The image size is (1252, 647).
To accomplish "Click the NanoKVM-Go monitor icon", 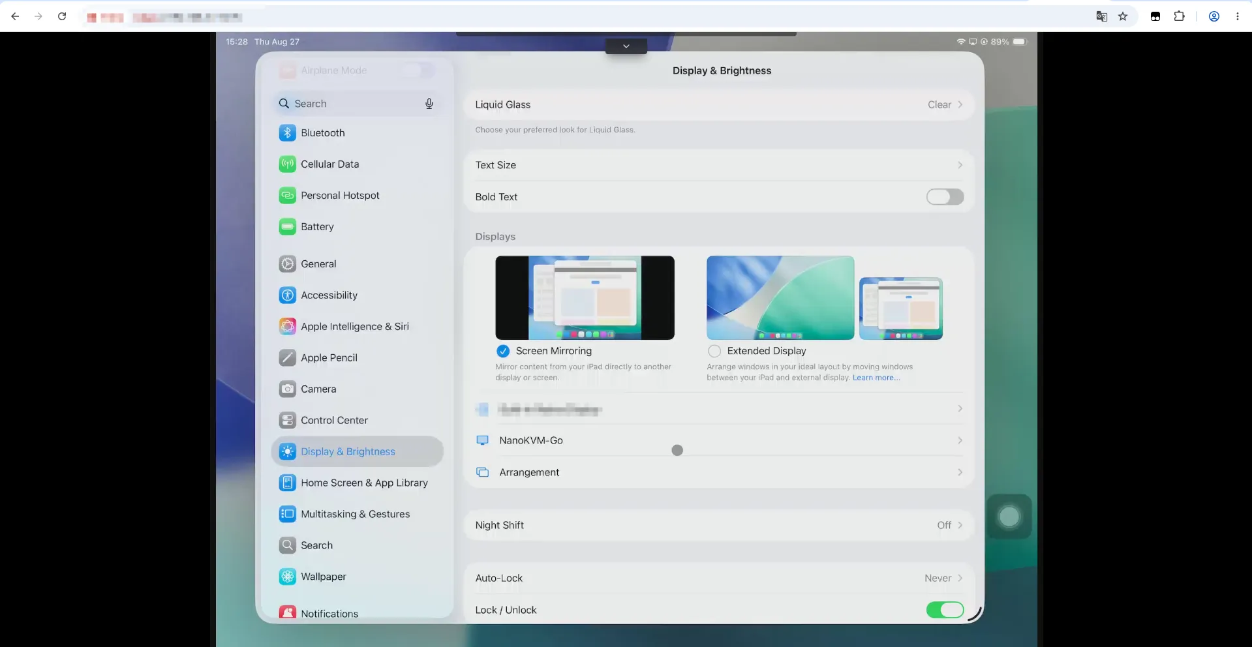I will 483,441.
